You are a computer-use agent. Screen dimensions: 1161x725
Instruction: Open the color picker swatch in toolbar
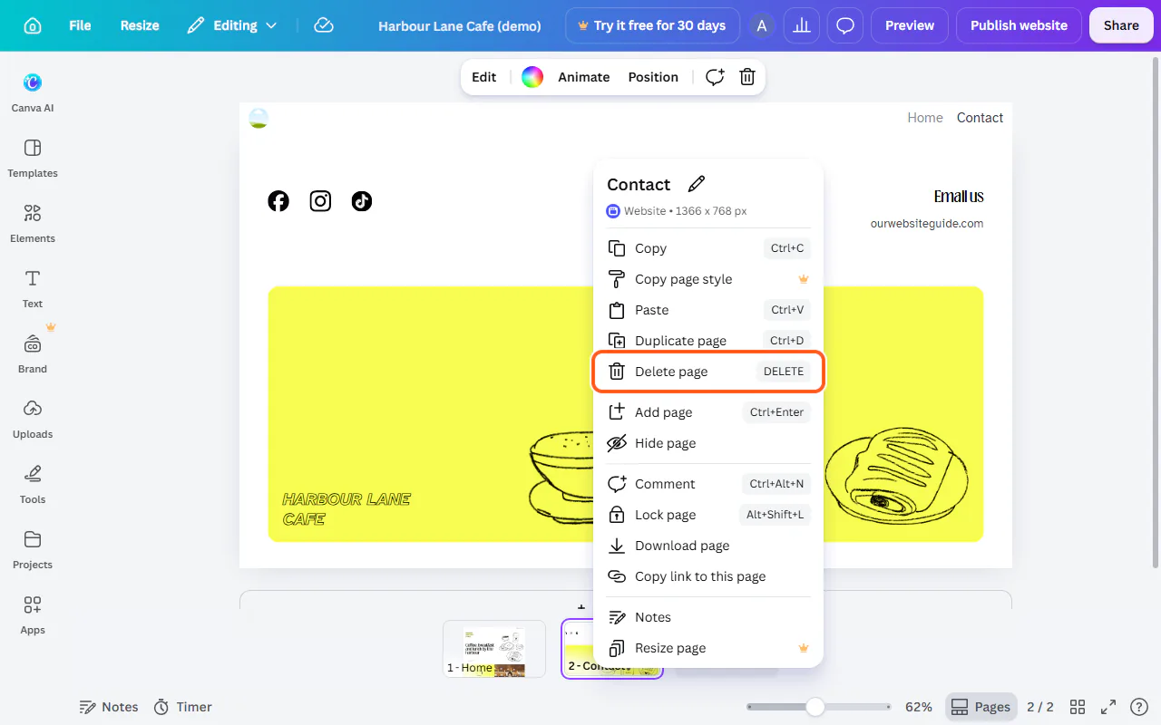[532, 77]
